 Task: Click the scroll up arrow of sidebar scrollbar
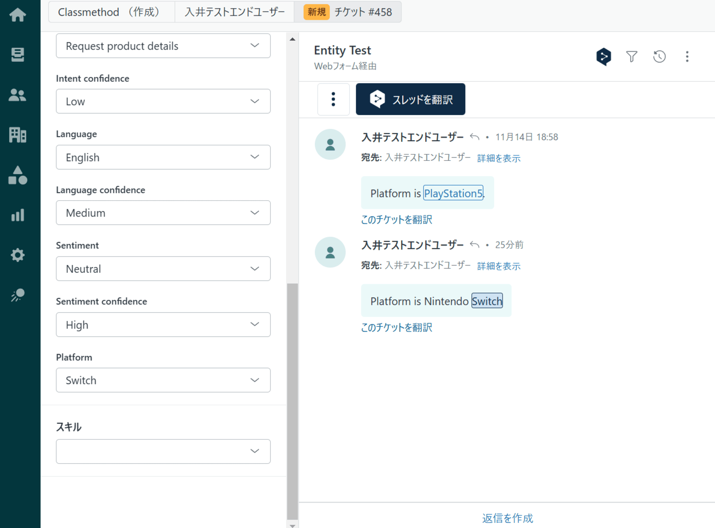click(292, 39)
